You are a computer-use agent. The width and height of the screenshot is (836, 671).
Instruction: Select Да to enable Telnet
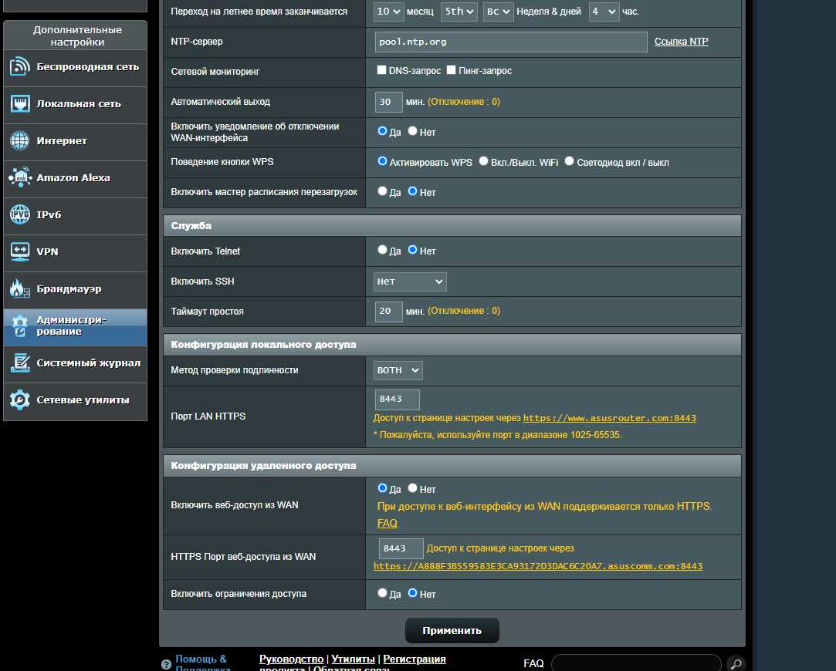[382, 249]
